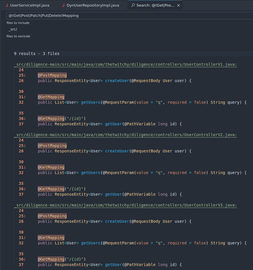The image size is (253, 270).
Task: Click the files to exclude label area
Action: click(18, 36)
